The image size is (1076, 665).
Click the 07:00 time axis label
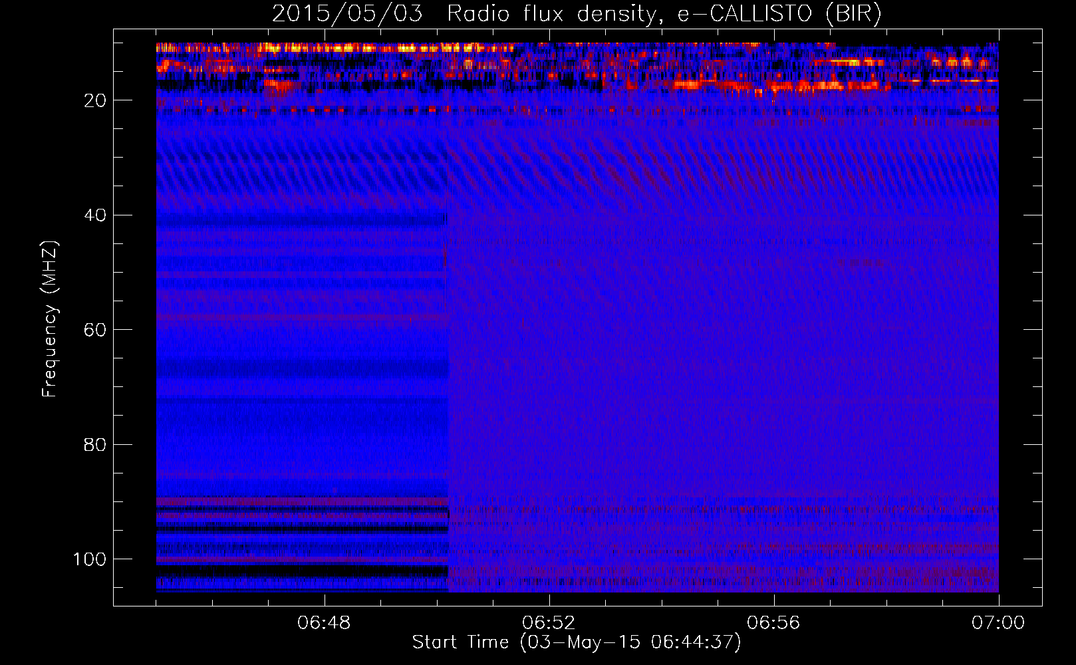tap(998, 623)
